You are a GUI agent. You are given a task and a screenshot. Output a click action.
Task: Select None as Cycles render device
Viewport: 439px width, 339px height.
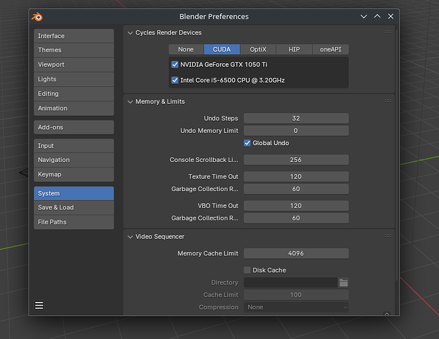pos(186,49)
